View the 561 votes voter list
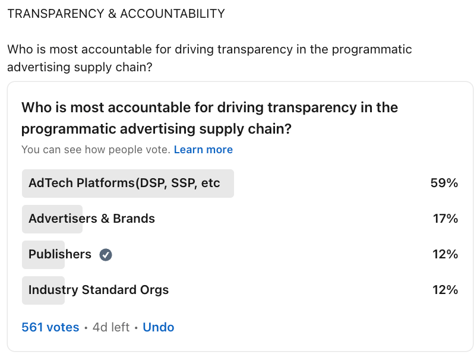This screenshot has width=474, height=354. [50, 327]
